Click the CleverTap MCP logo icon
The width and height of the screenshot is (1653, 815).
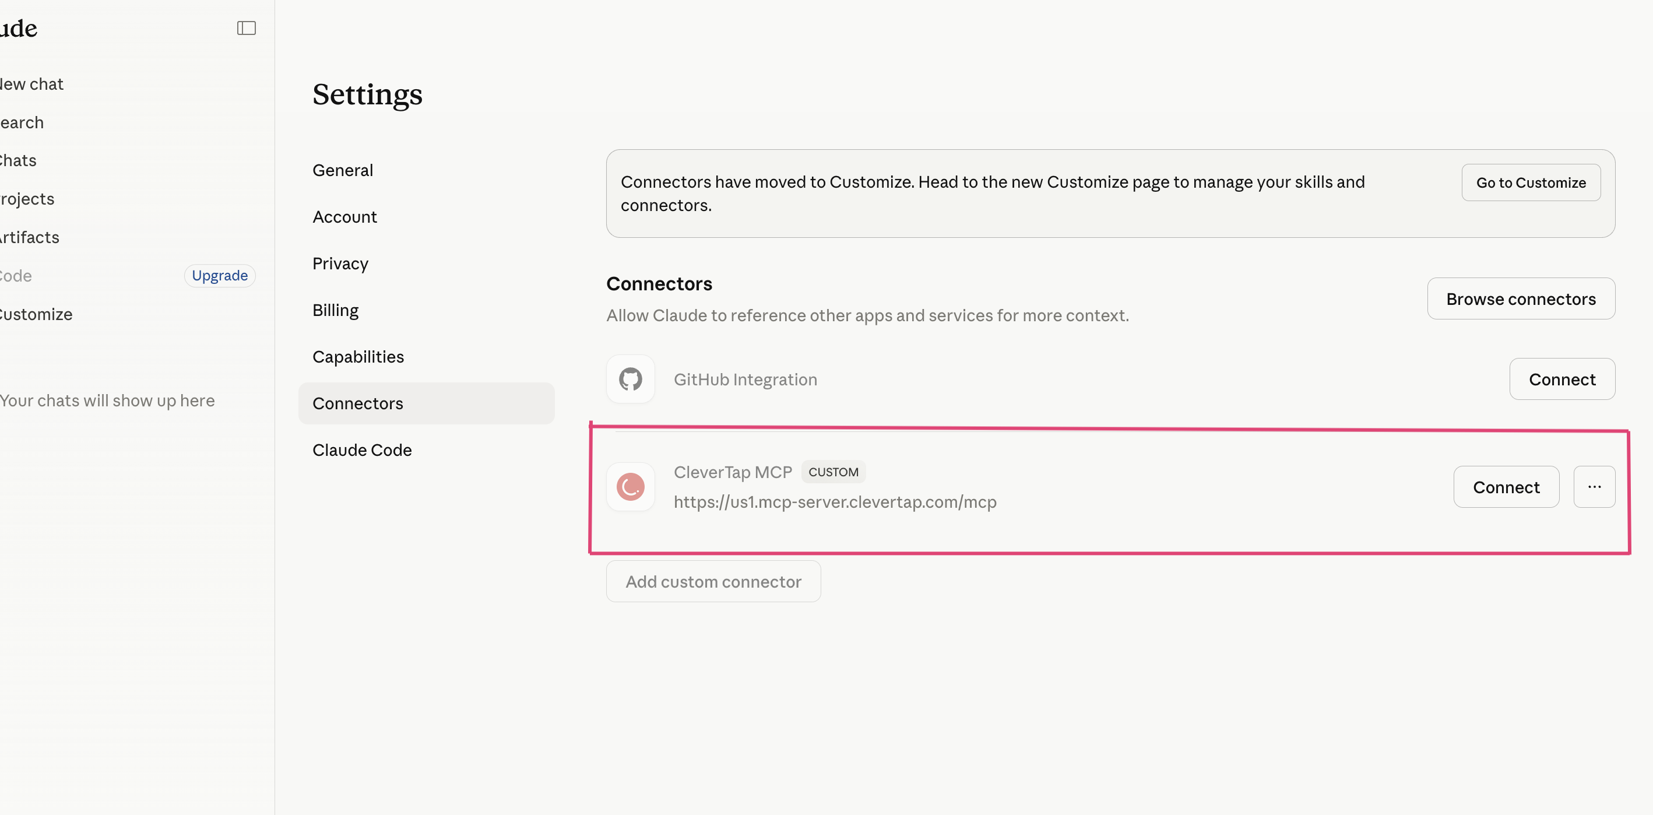pos(630,487)
